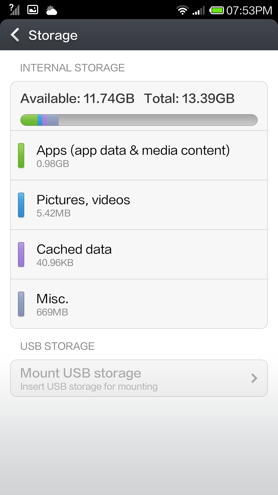Tap the weather cloud notification icon
The height and width of the screenshot is (495, 278).
[51, 11]
